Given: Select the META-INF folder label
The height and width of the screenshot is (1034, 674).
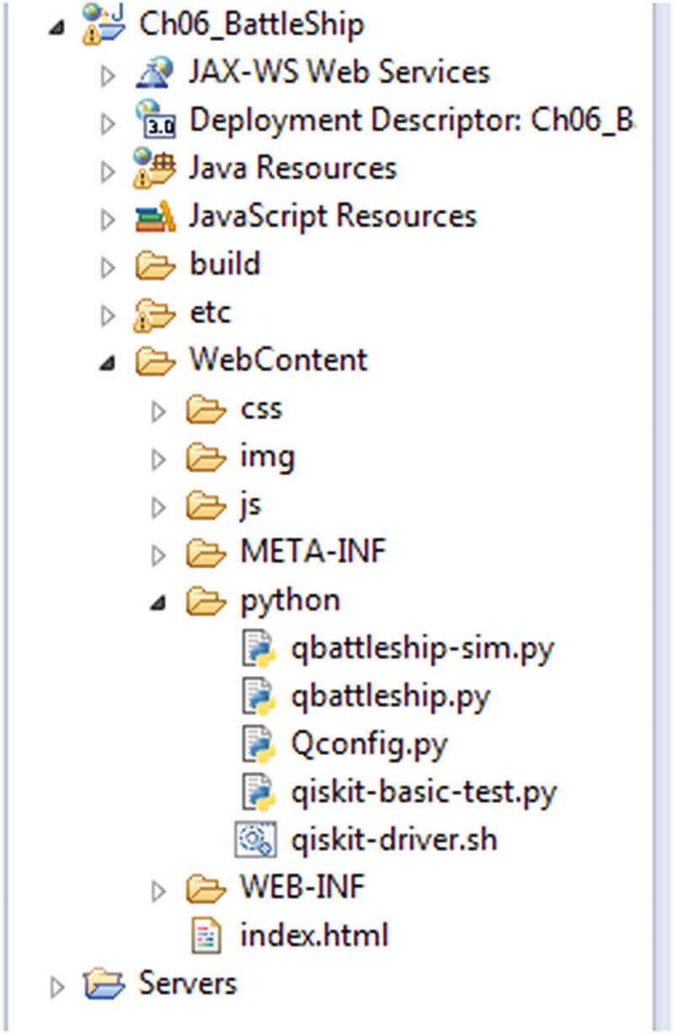Looking at the screenshot, I should pyautogui.click(x=313, y=553).
